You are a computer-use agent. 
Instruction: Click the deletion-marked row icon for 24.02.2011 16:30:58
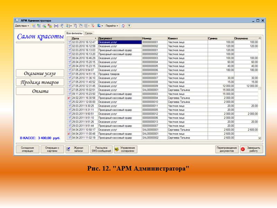(69, 98)
